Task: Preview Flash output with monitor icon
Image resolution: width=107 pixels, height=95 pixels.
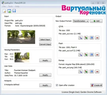Action: click(92, 55)
